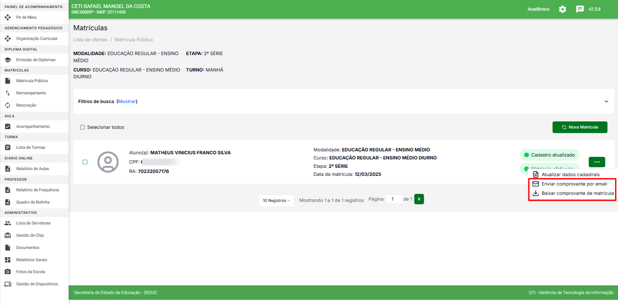The width and height of the screenshot is (618, 305).
Task: Click the Gestão de Chip icon
Action: click(x=8, y=235)
